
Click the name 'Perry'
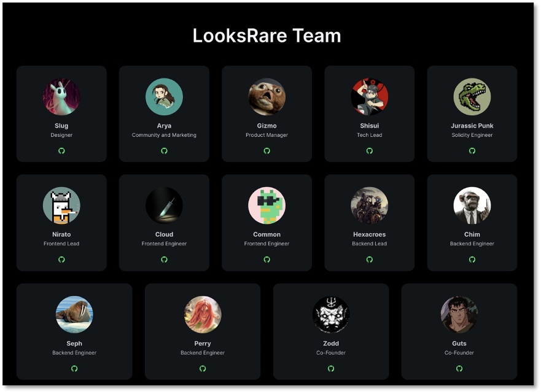[x=203, y=344]
